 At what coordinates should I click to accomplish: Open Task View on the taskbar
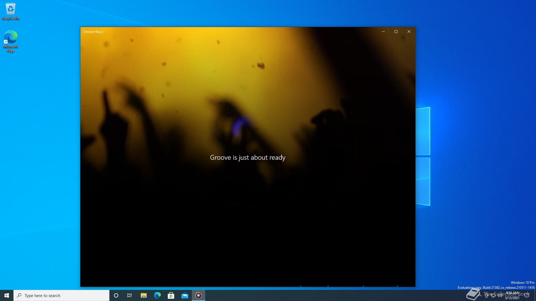[x=130, y=295]
